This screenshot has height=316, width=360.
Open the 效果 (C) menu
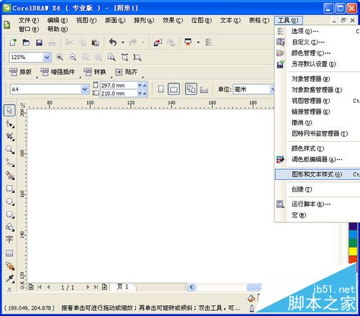(173, 20)
